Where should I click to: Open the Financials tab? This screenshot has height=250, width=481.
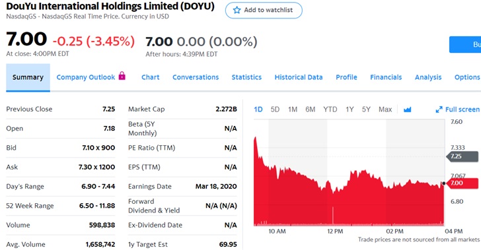[x=386, y=77]
